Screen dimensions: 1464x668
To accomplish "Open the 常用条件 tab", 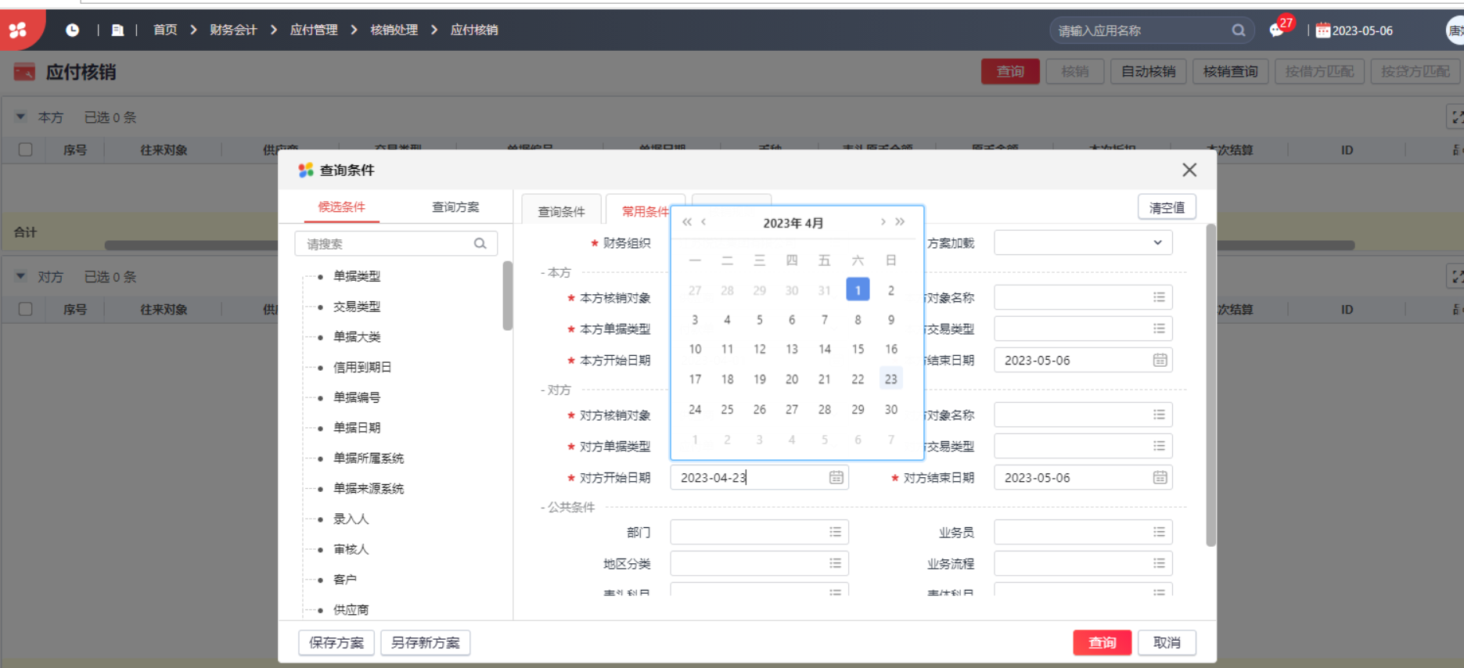I will 645,211.
